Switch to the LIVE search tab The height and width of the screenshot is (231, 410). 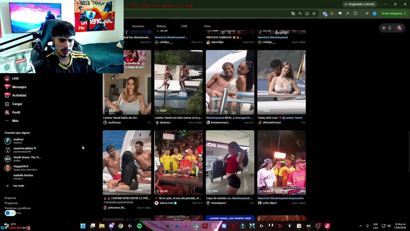coord(184,26)
